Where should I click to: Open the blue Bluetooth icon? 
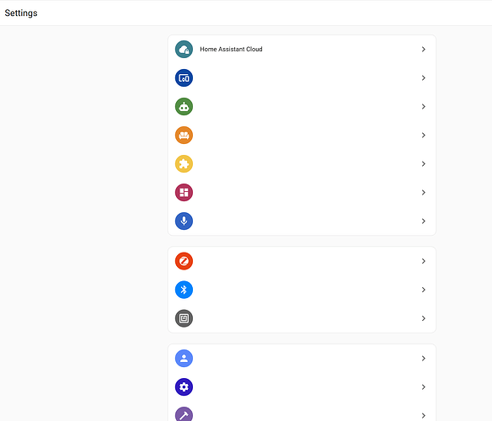(184, 290)
